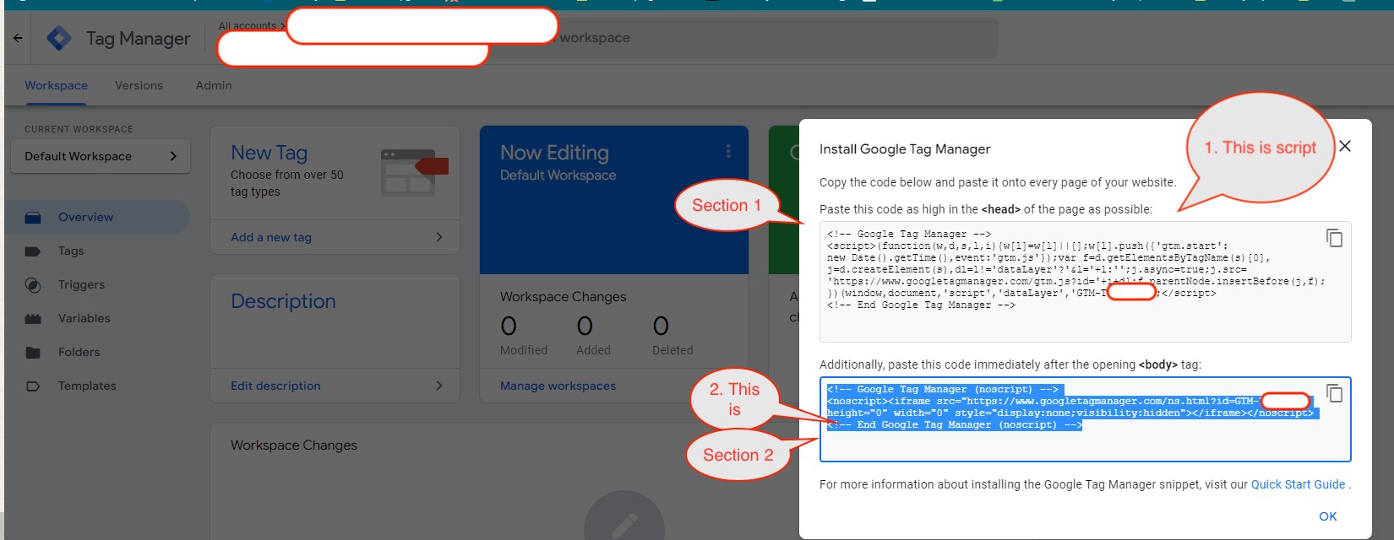Click the Install Google Tag Manager title

pos(905,149)
